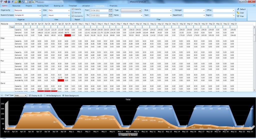
Task: Open the Chart Type Area dropdown
Action: coord(21,95)
